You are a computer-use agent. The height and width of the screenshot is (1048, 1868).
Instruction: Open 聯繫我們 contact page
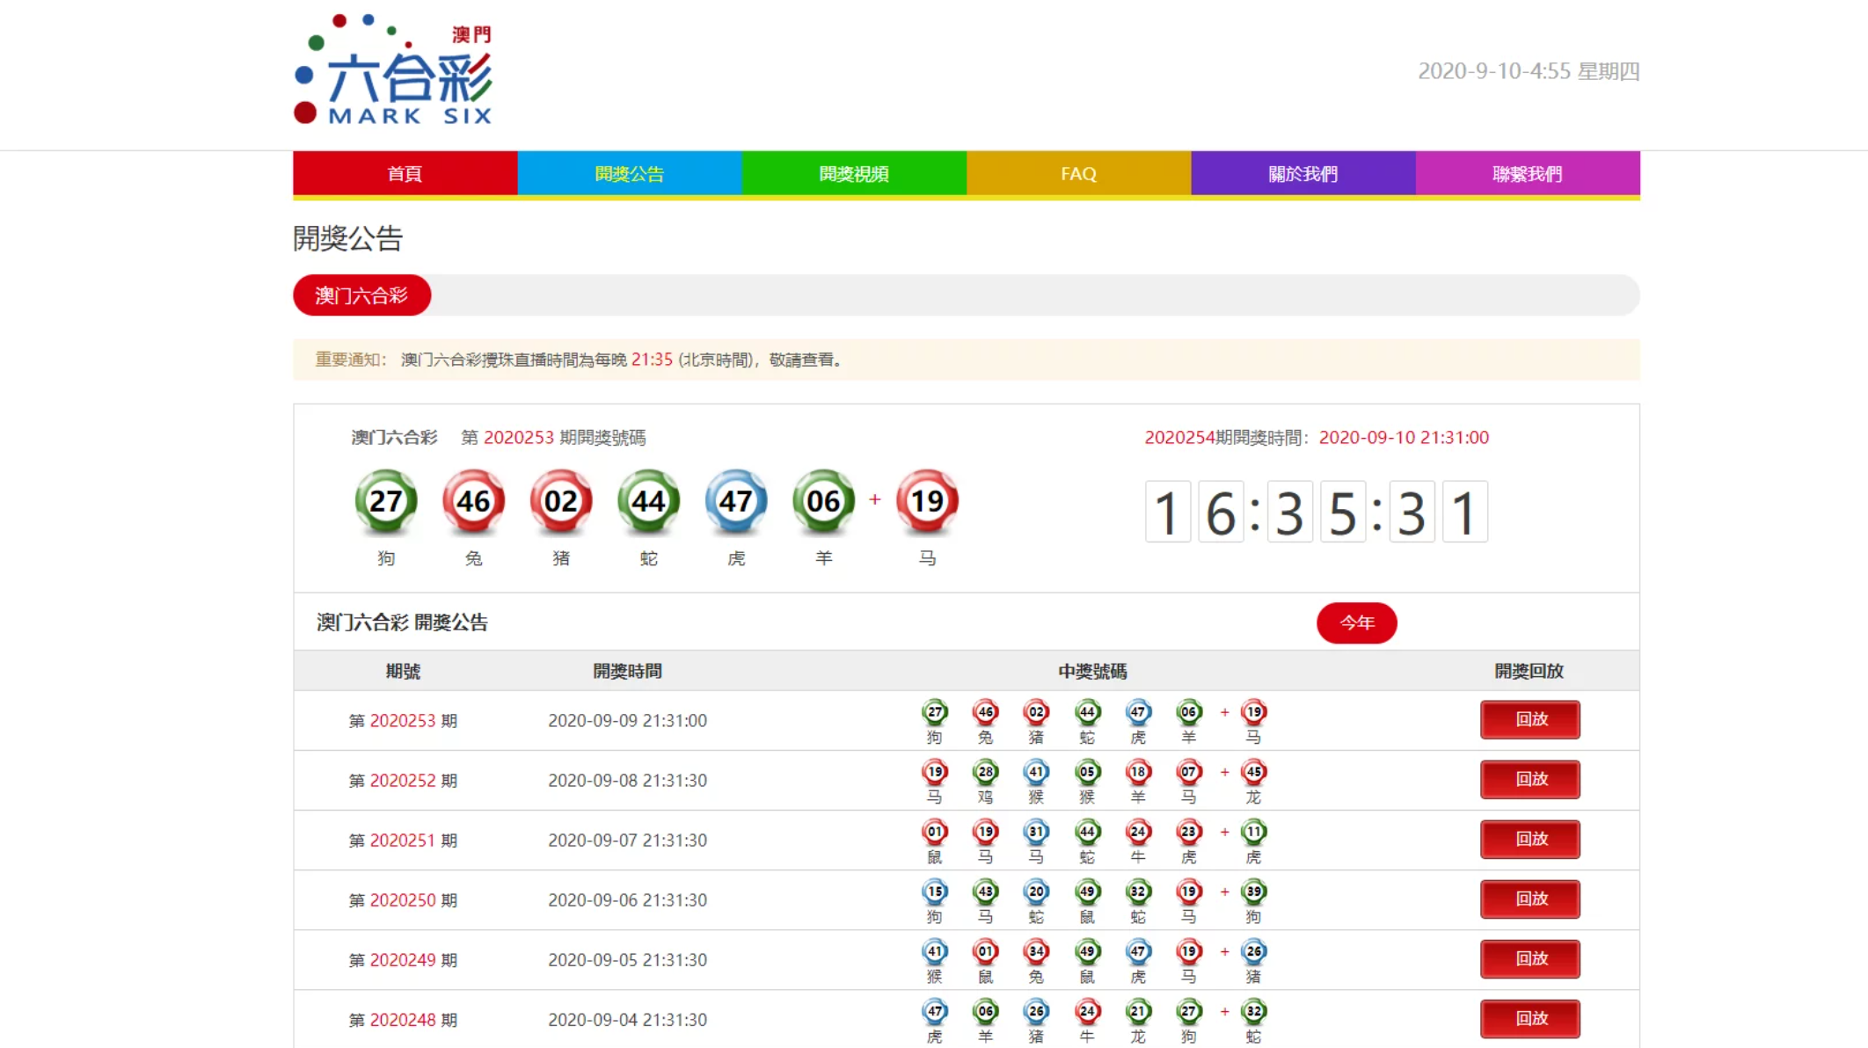coord(1528,173)
